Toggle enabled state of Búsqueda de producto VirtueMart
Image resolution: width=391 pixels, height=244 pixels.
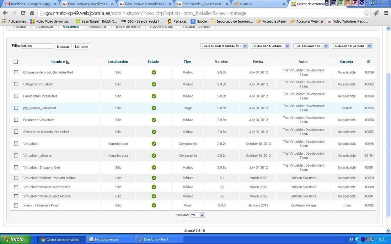pyautogui.click(x=154, y=72)
